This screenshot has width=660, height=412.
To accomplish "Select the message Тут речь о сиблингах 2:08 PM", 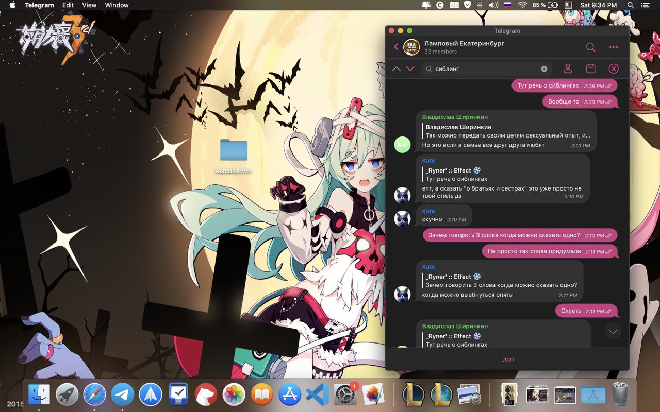I will (565, 85).
